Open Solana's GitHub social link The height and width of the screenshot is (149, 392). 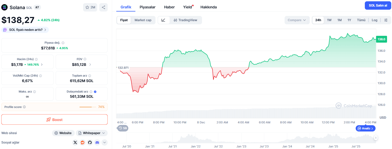[90, 142]
